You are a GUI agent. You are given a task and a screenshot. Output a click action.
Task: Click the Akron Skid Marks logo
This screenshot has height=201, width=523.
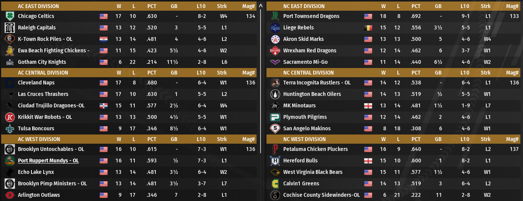[275, 39]
